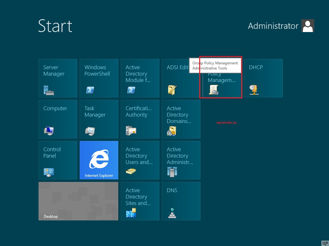Open the Server Manager tile icon

pyautogui.click(x=49, y=90)
